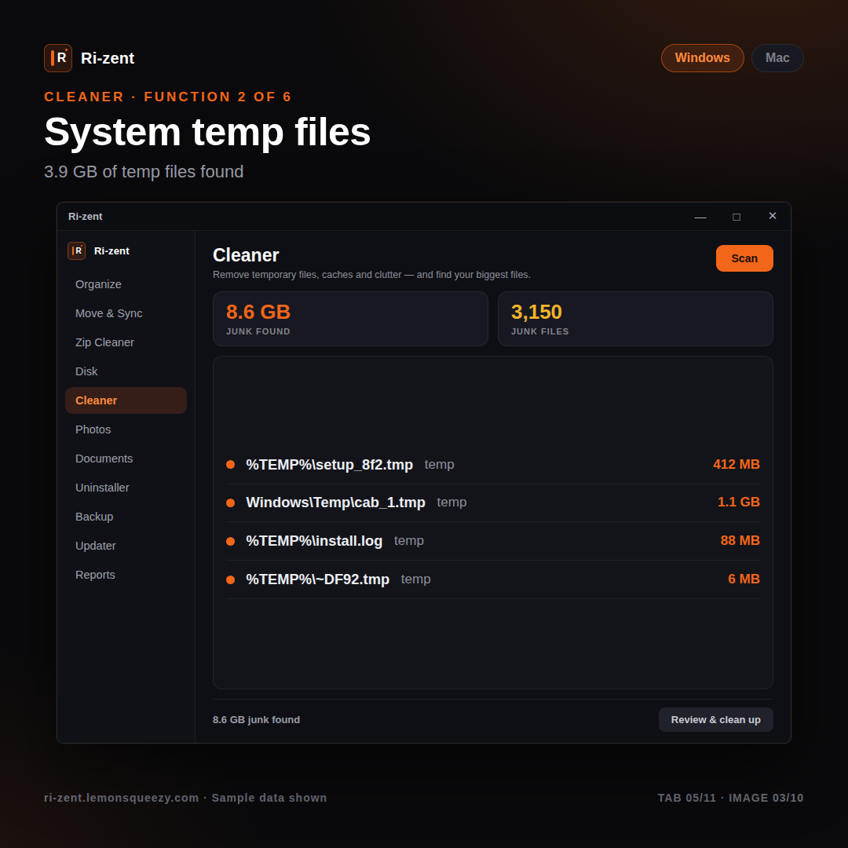Click the 6 MB size value
This screenshot has height=848, width=848.
[744, 579]
